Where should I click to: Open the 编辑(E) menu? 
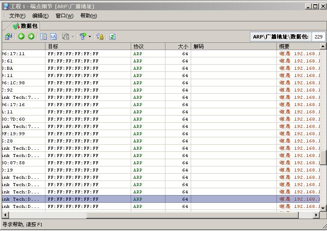click(x=40, y=16)
